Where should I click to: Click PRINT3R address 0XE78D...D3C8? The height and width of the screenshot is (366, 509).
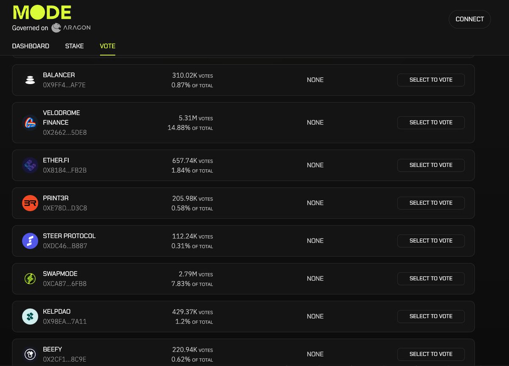pos(65,208)
